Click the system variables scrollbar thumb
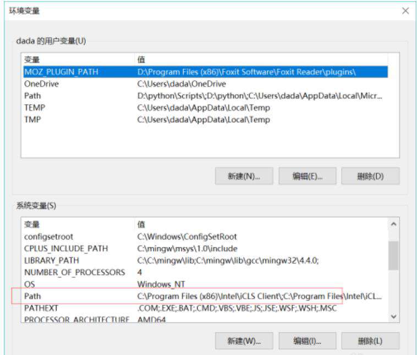417x355 pixels. click(x=393, y=256)
